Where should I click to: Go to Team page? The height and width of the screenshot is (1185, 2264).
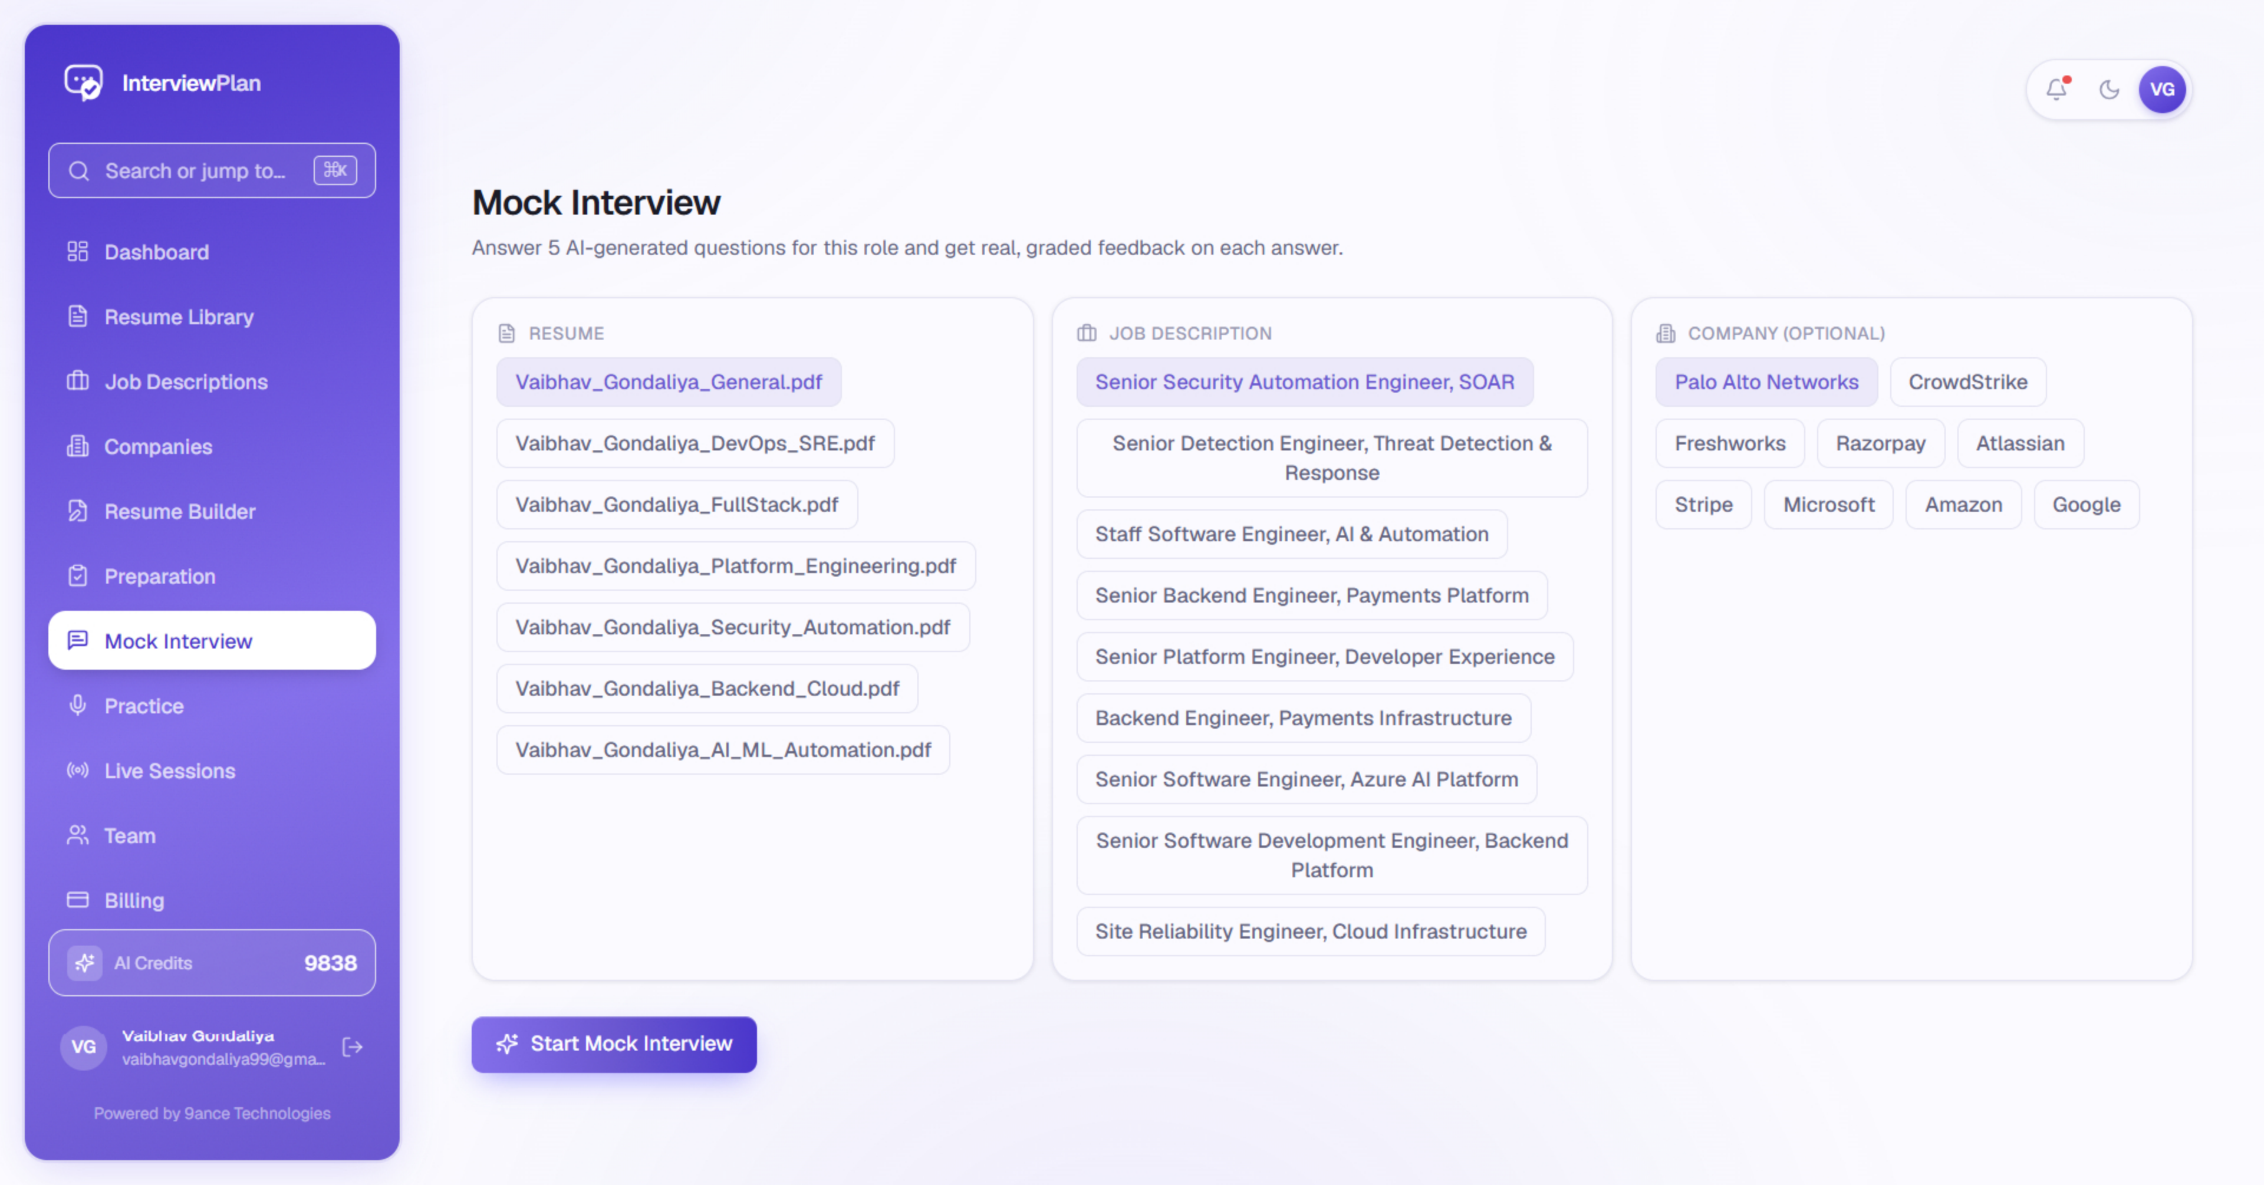212,836
